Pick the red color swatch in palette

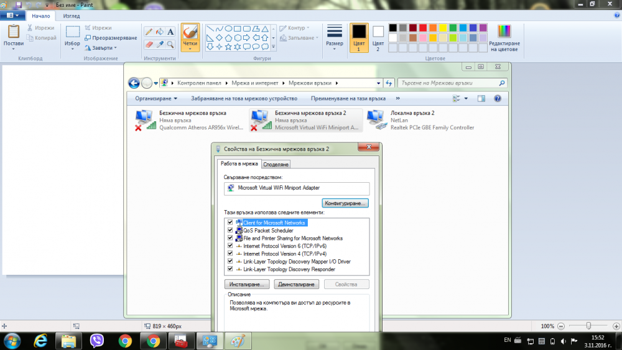coord(423,28)
